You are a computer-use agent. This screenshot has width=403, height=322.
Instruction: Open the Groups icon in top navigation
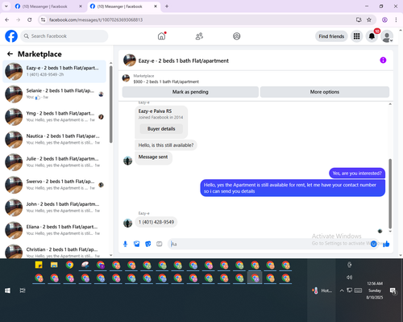(x=237, y=36)
